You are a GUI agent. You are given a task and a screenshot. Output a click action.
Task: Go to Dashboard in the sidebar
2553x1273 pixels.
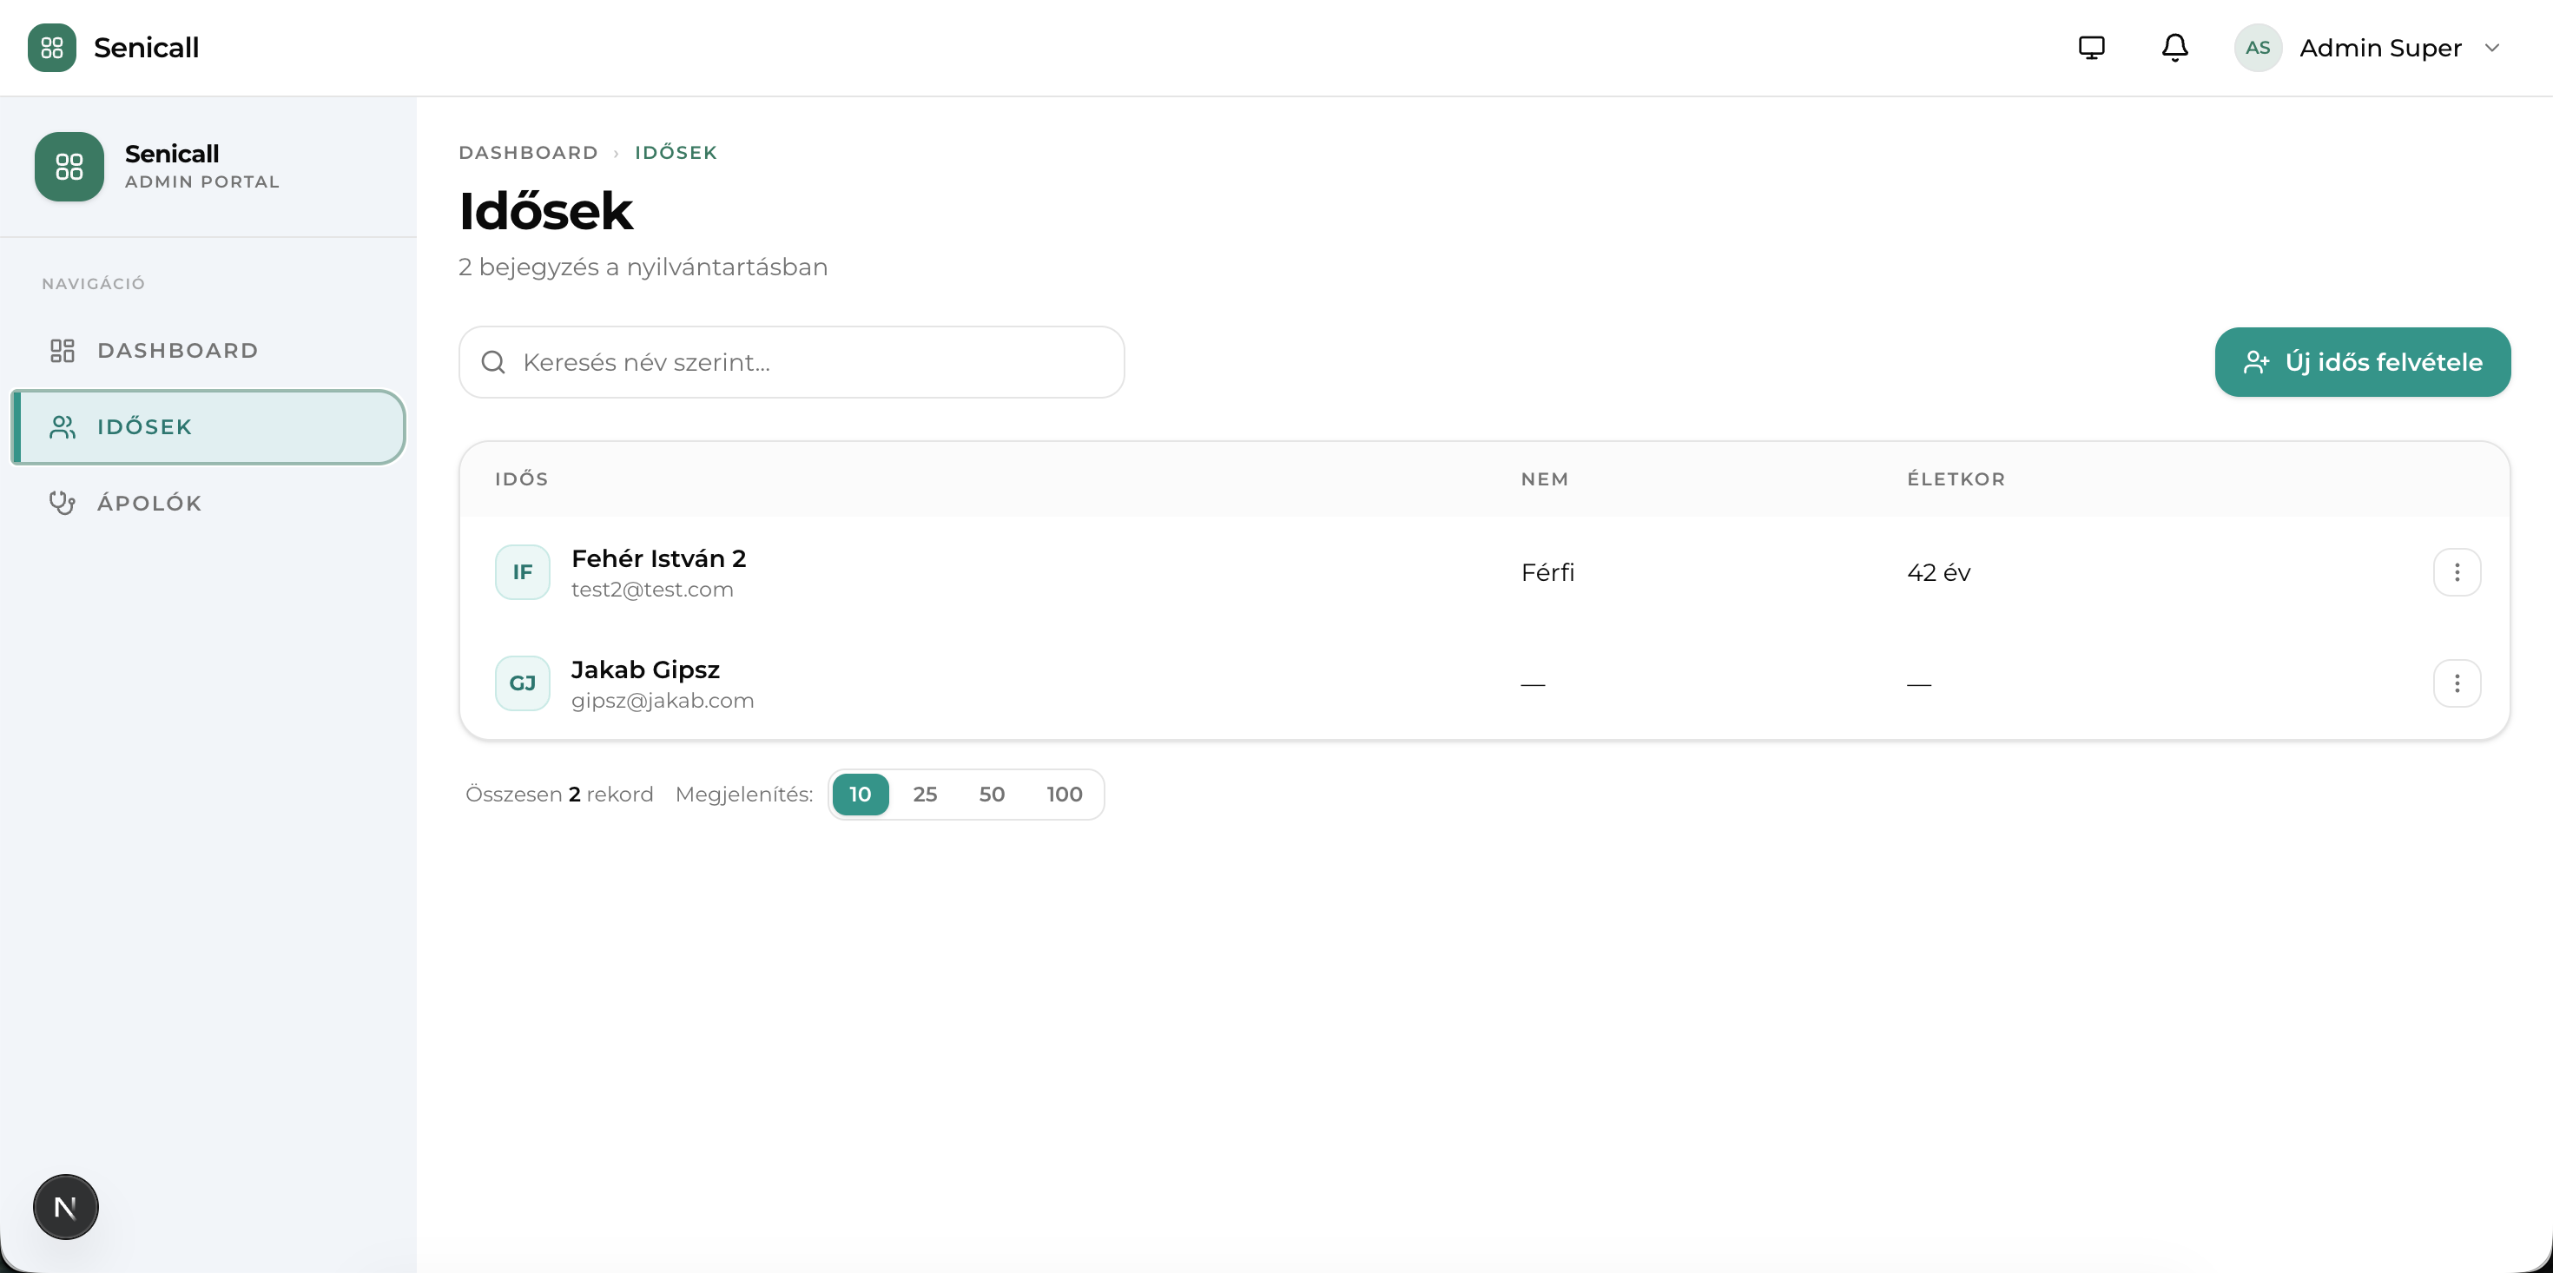(208, 350)
